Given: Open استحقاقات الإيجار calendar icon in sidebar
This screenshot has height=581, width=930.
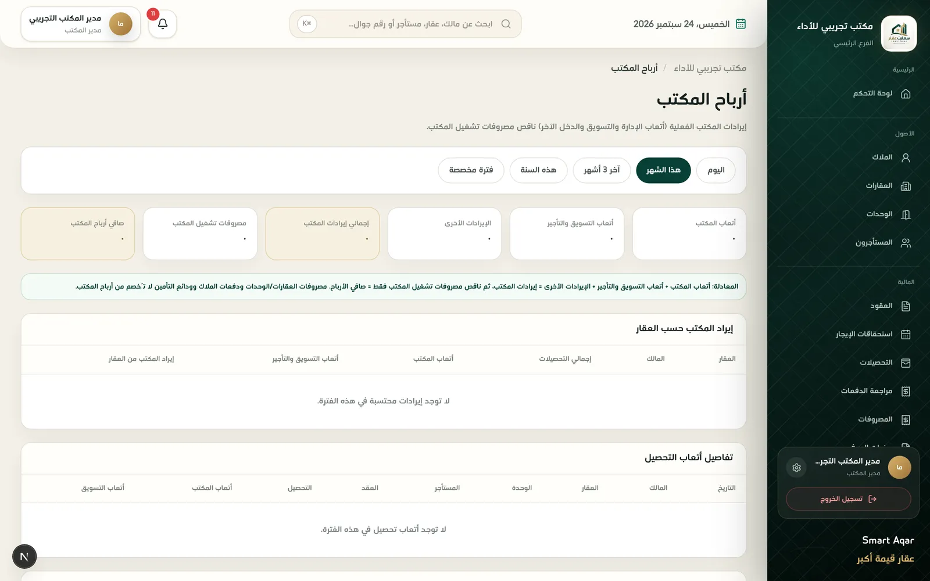Looking at the screenshot, I should pyautogui.click(x=906, y=334).
